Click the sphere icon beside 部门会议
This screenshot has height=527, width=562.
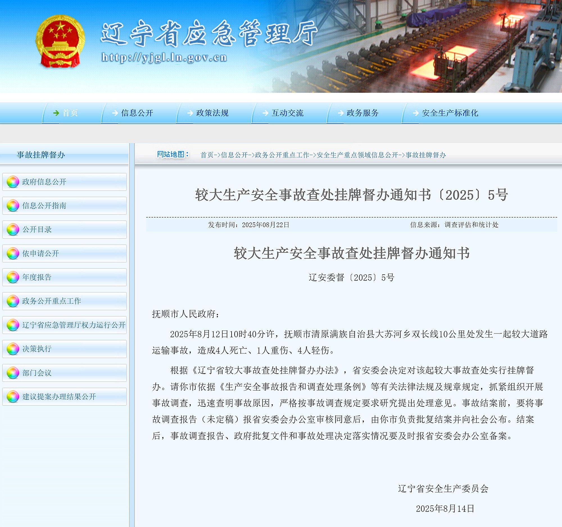coord(12,372)
